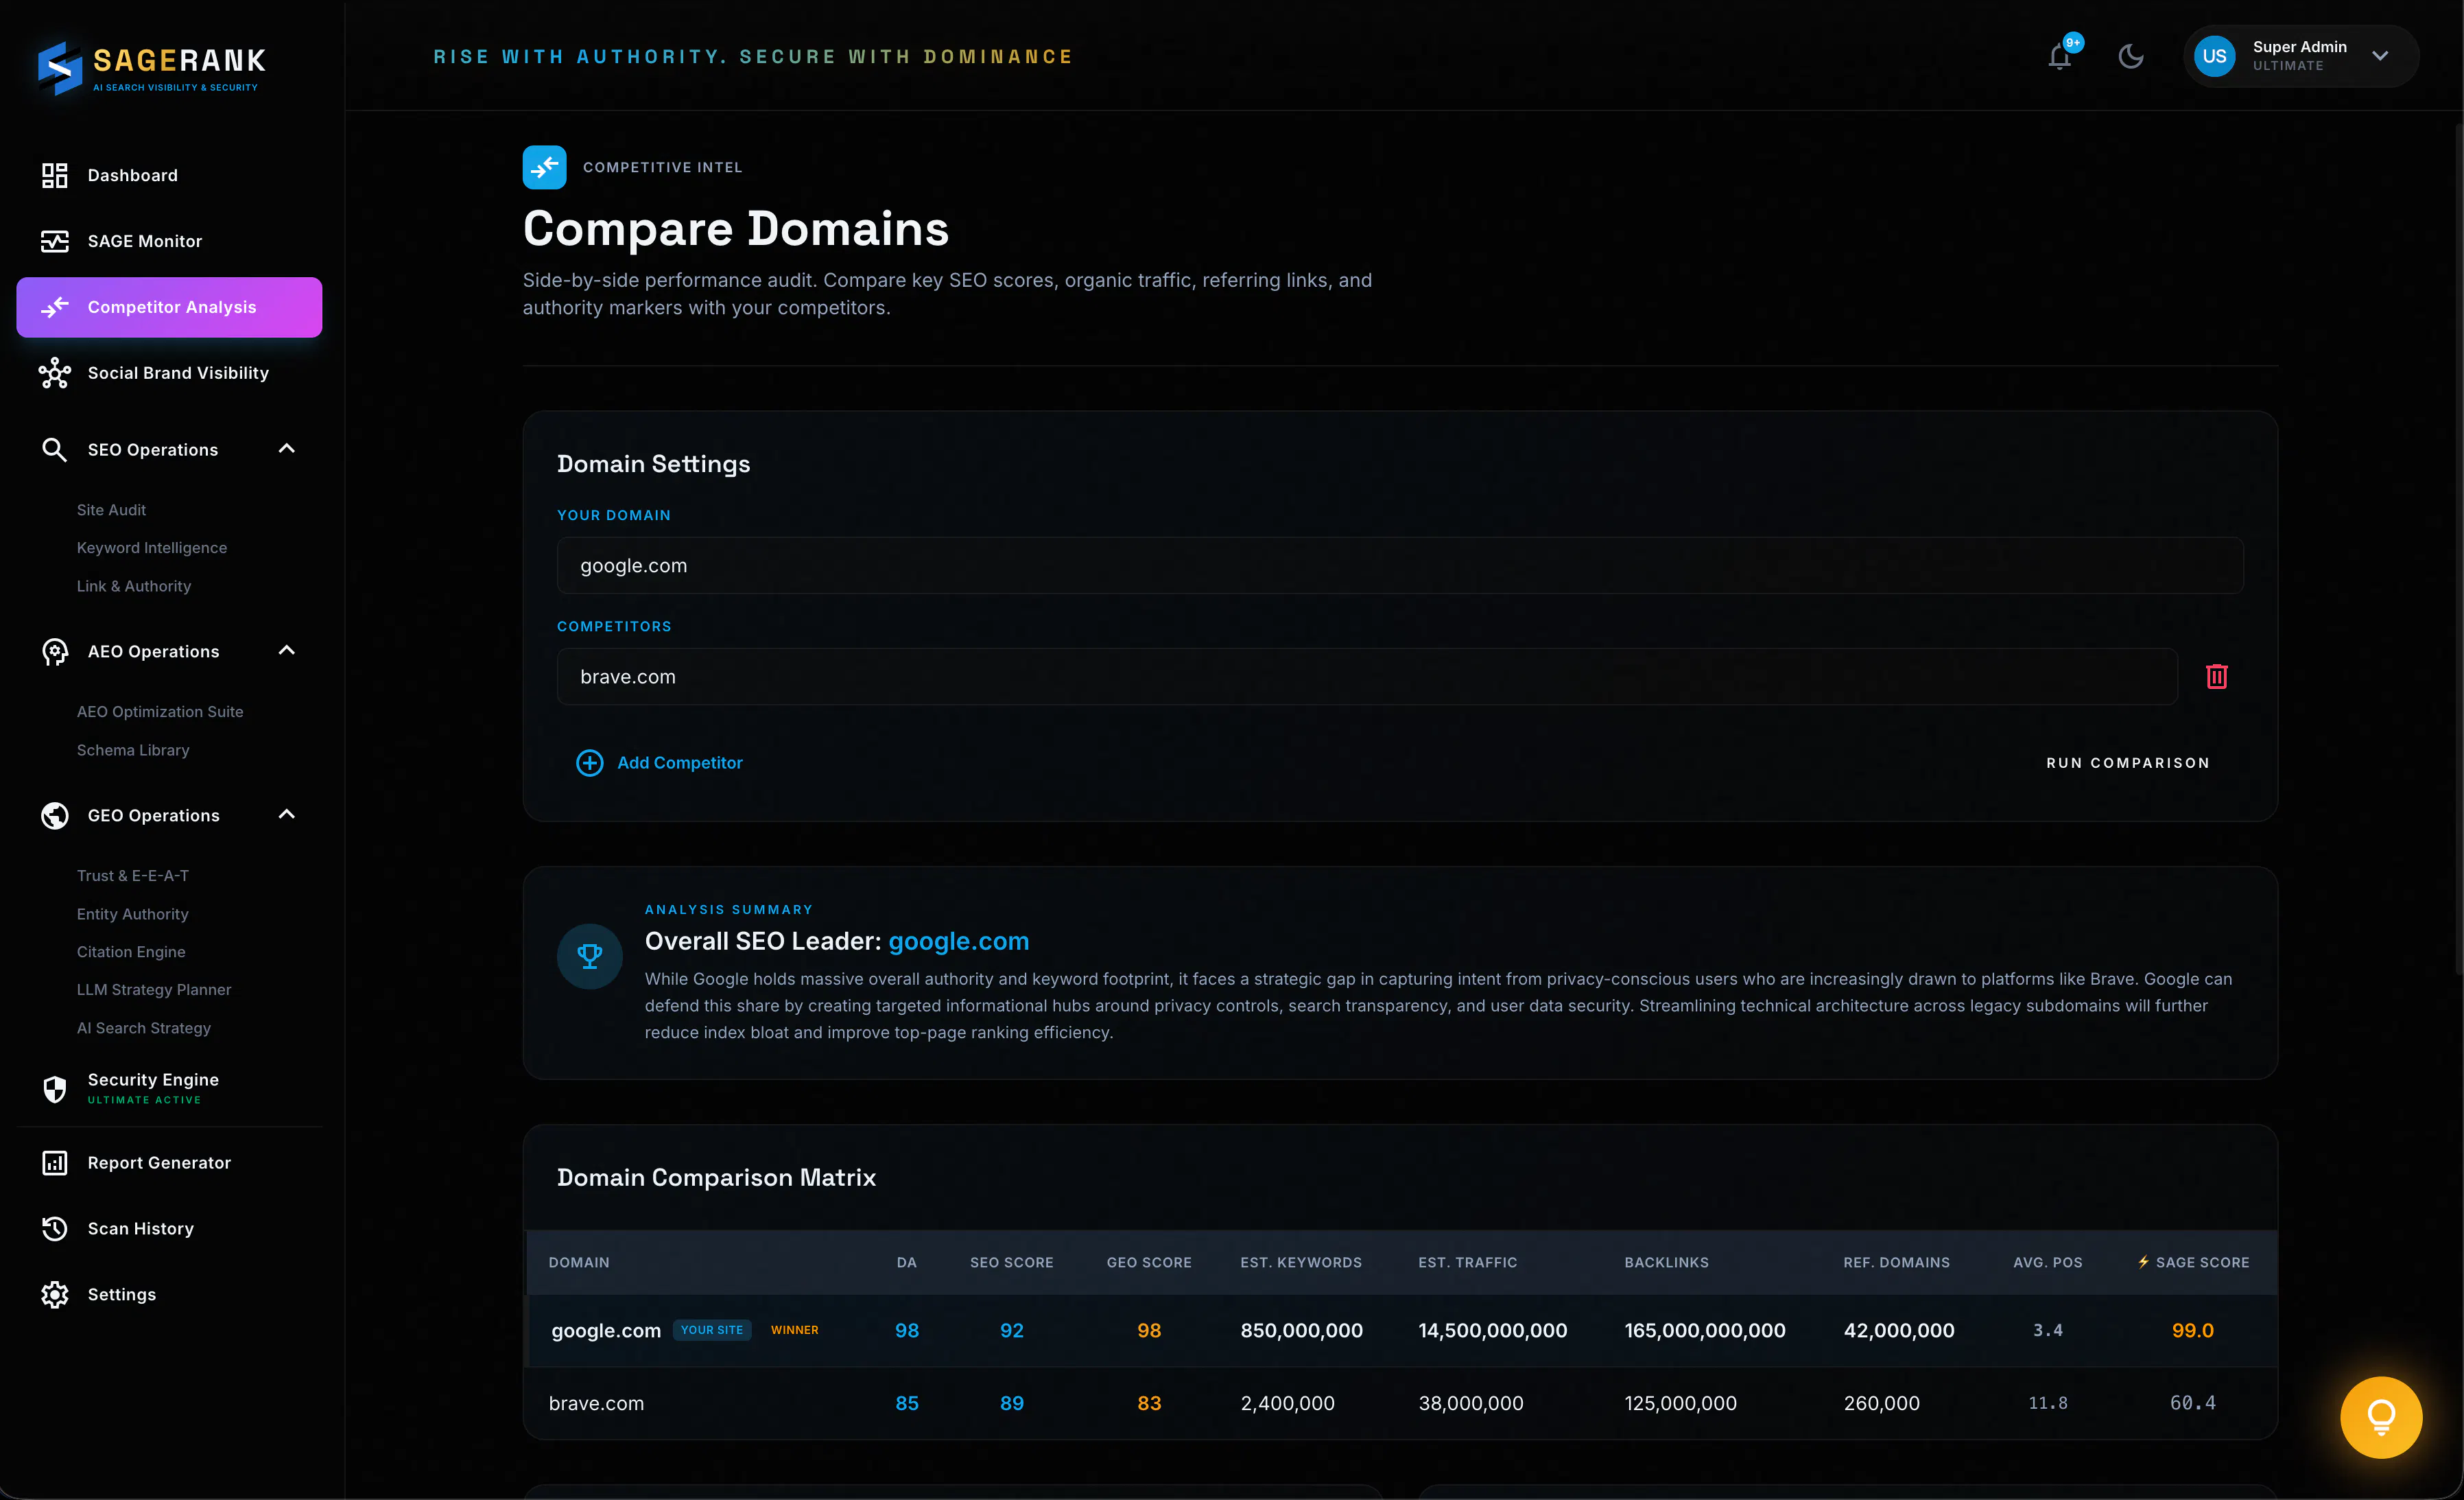The height and width of the screenshot is (1500, 2464).
Task: Open AI Search Strategy
Action: click(x=144, y=1028)
